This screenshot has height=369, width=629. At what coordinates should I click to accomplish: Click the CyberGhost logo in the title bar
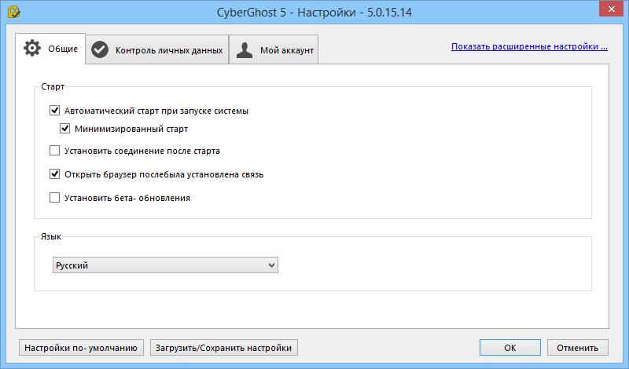click(12, 13)
